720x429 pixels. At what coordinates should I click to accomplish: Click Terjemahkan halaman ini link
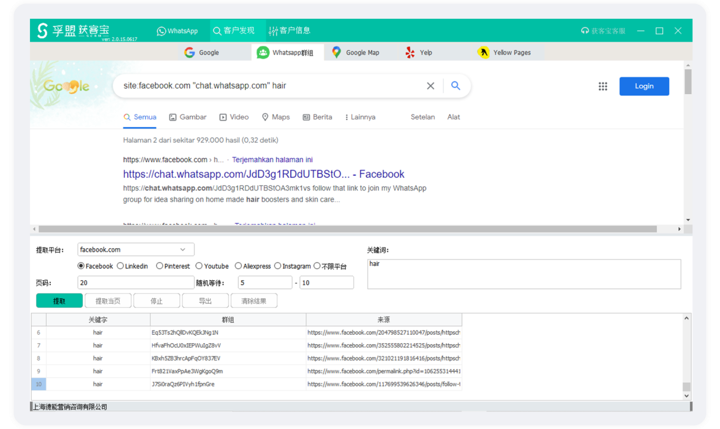click(x=272, y=160)
